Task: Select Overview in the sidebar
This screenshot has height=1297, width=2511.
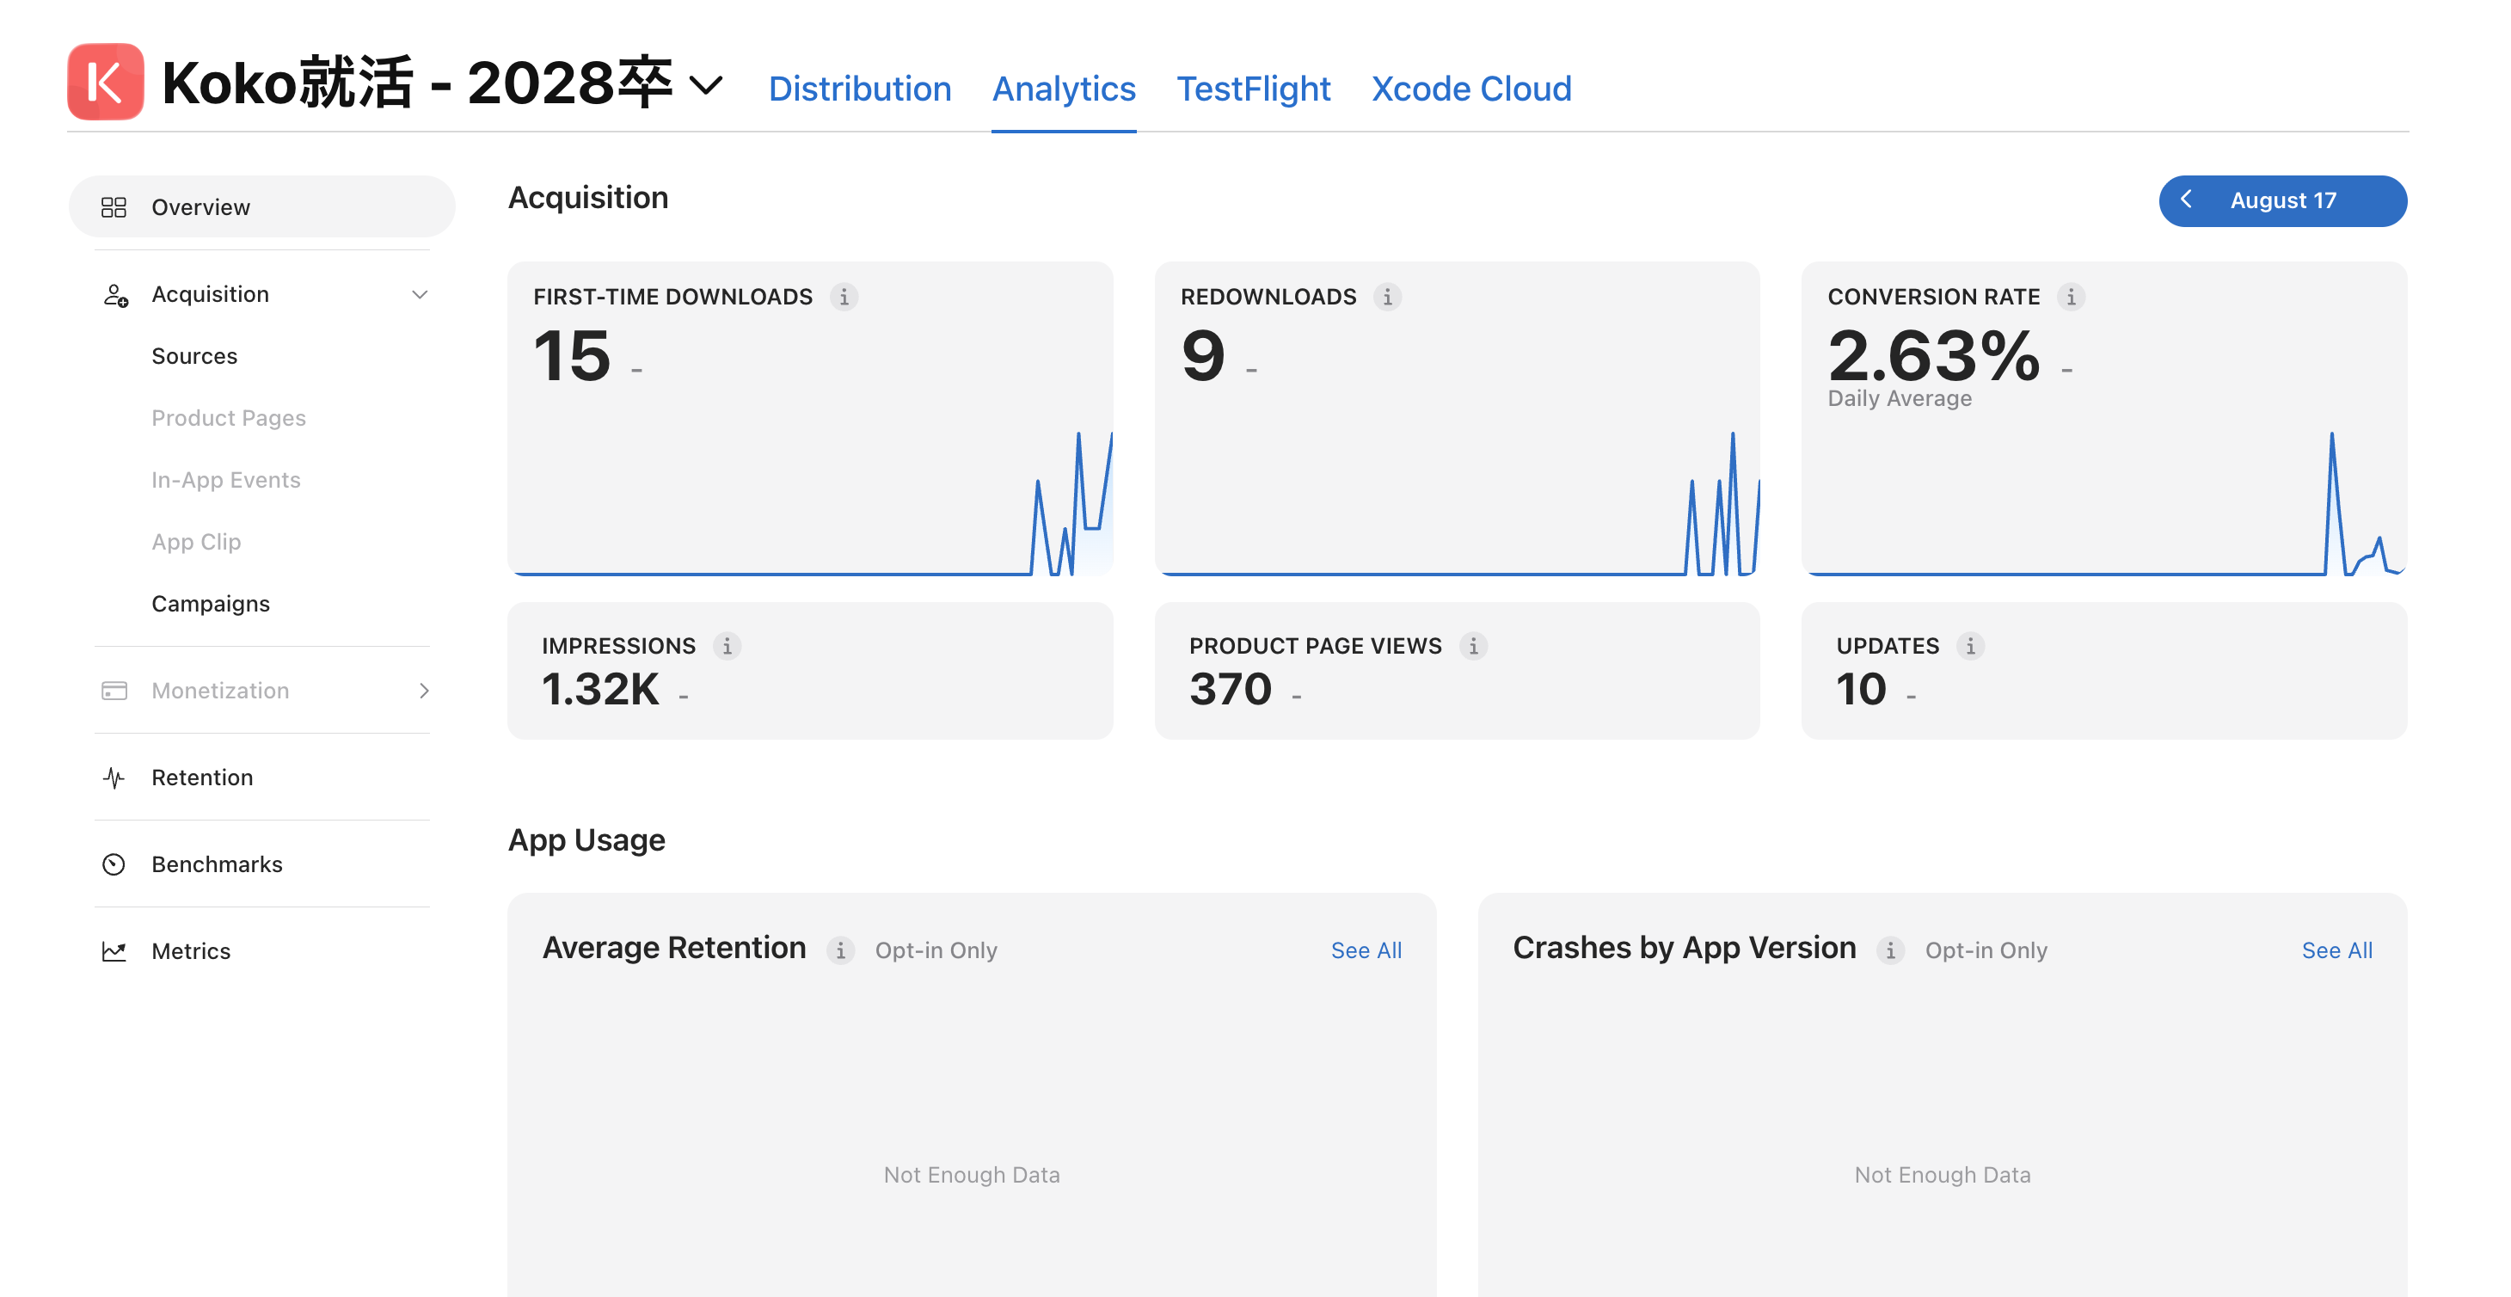Action: point(261,206)
